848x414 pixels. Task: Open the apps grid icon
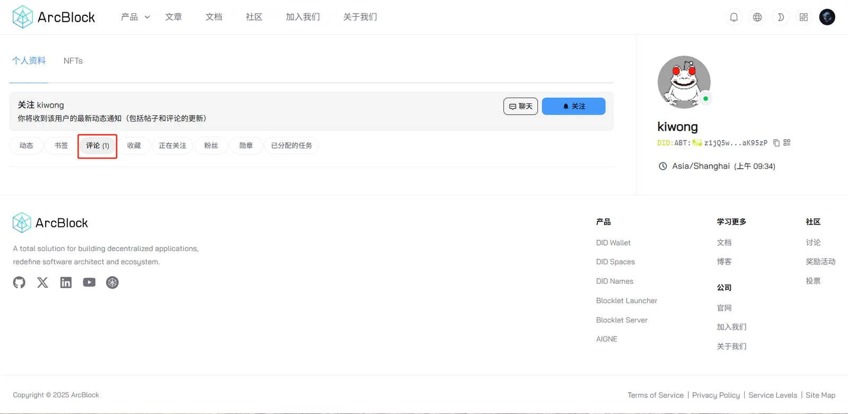[x=804, y=17]
